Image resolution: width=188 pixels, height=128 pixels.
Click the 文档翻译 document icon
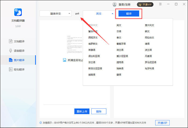tap(11, 41)
